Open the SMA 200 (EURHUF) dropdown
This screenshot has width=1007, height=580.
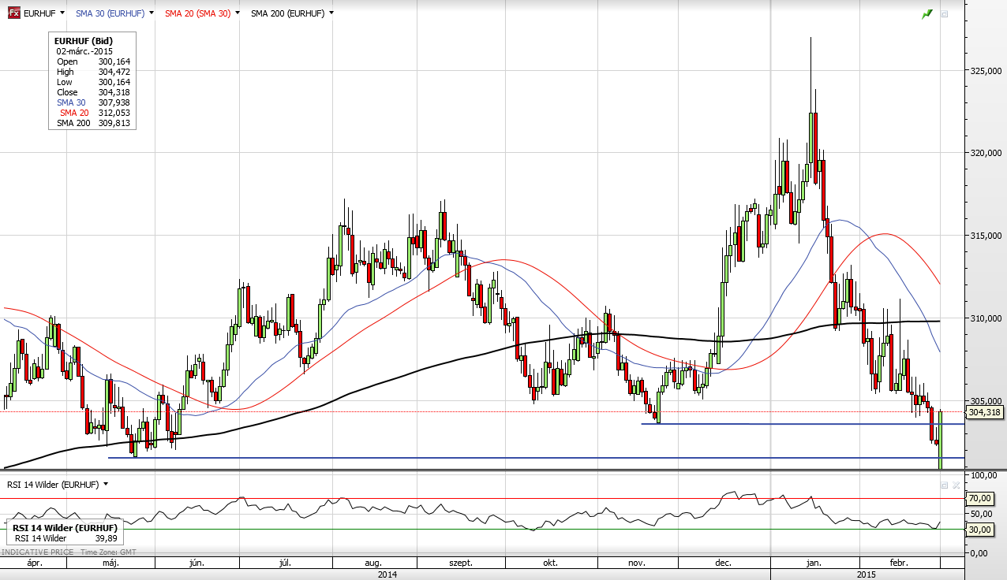331,13
